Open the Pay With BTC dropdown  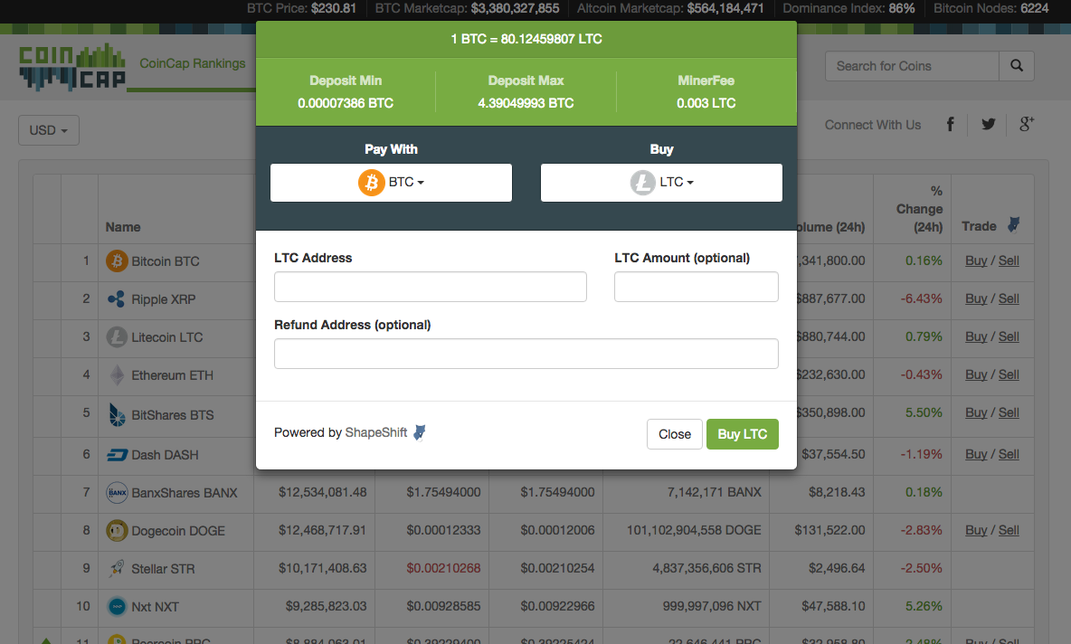pyautogui.click(x=391, y=183)
